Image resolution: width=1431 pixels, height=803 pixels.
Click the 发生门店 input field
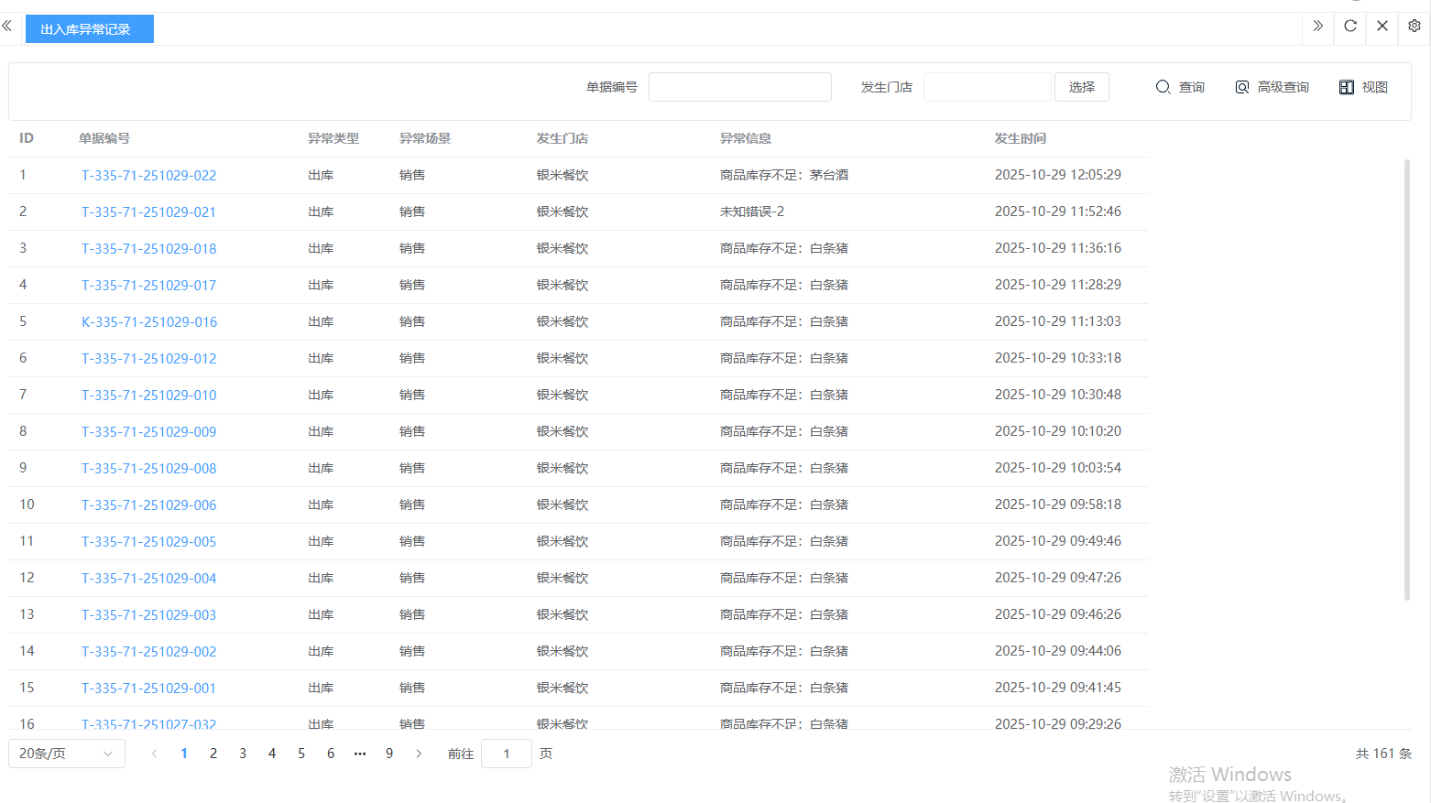point(987,87)
